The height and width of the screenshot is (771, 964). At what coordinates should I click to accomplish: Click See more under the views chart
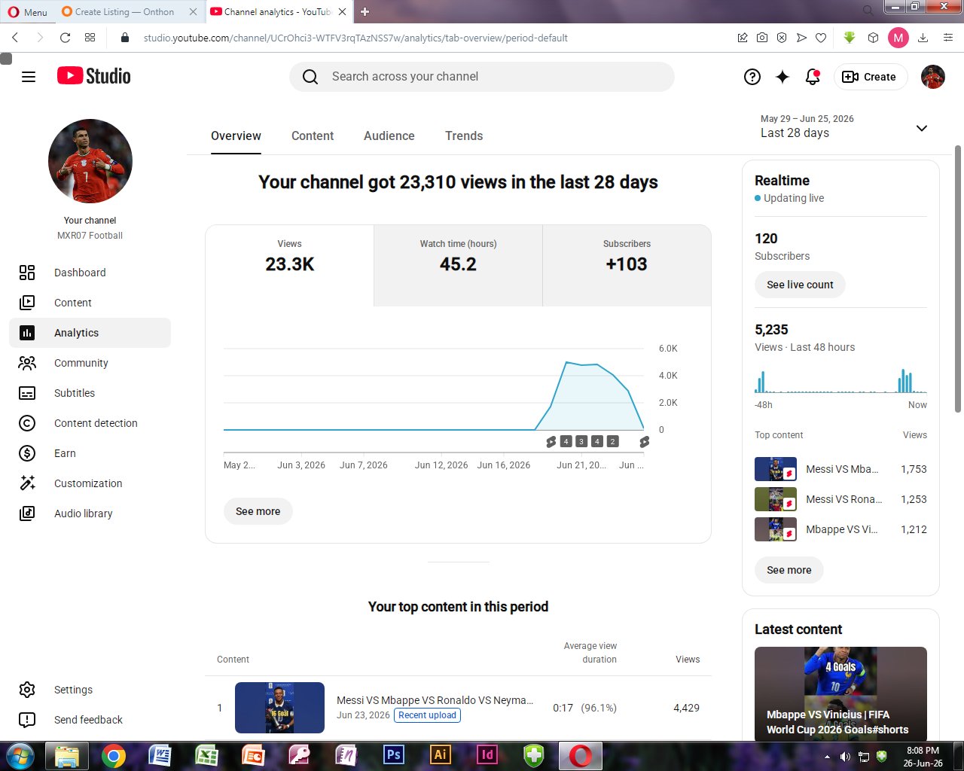[258, 511]
